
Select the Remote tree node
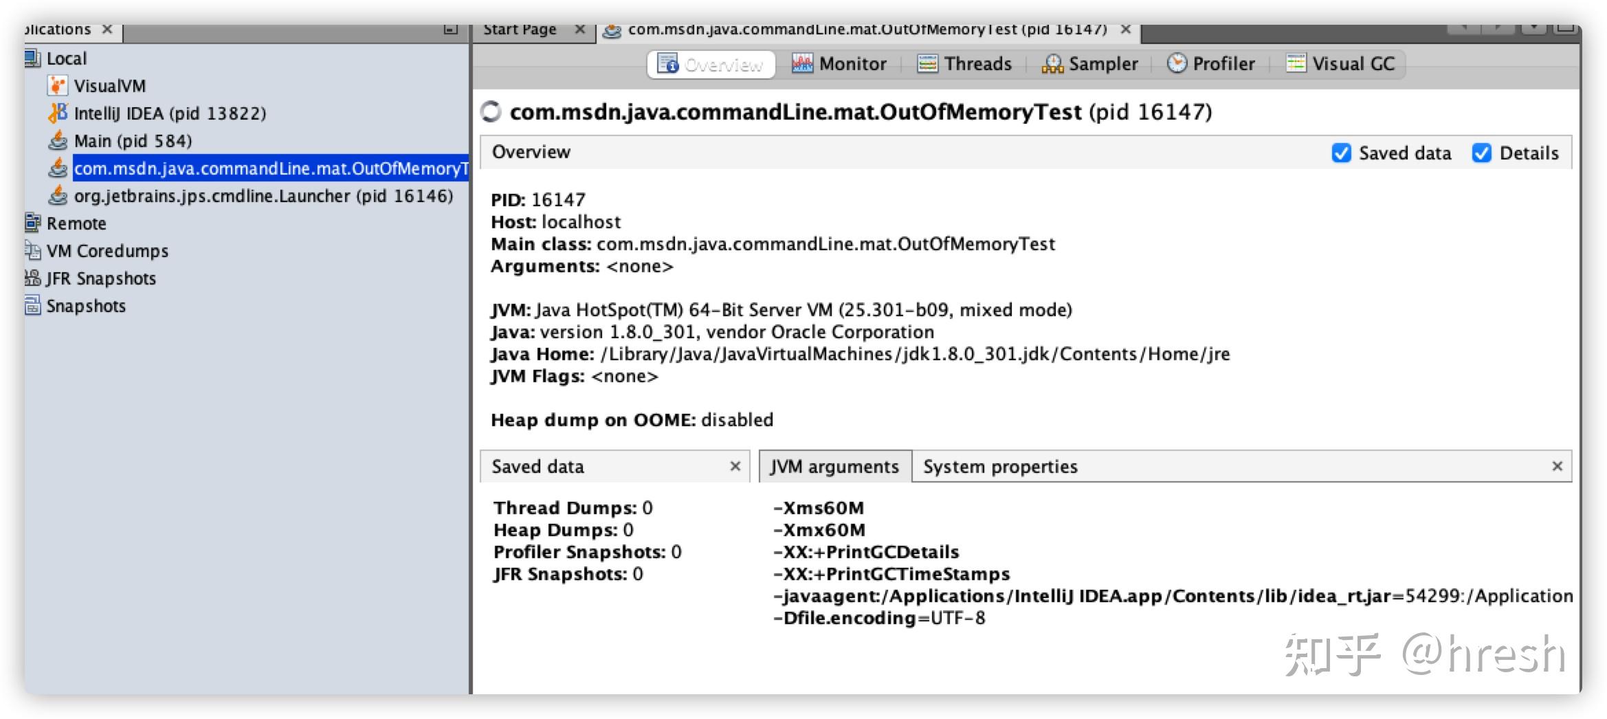pyautogui.click(x=76, y=223)
